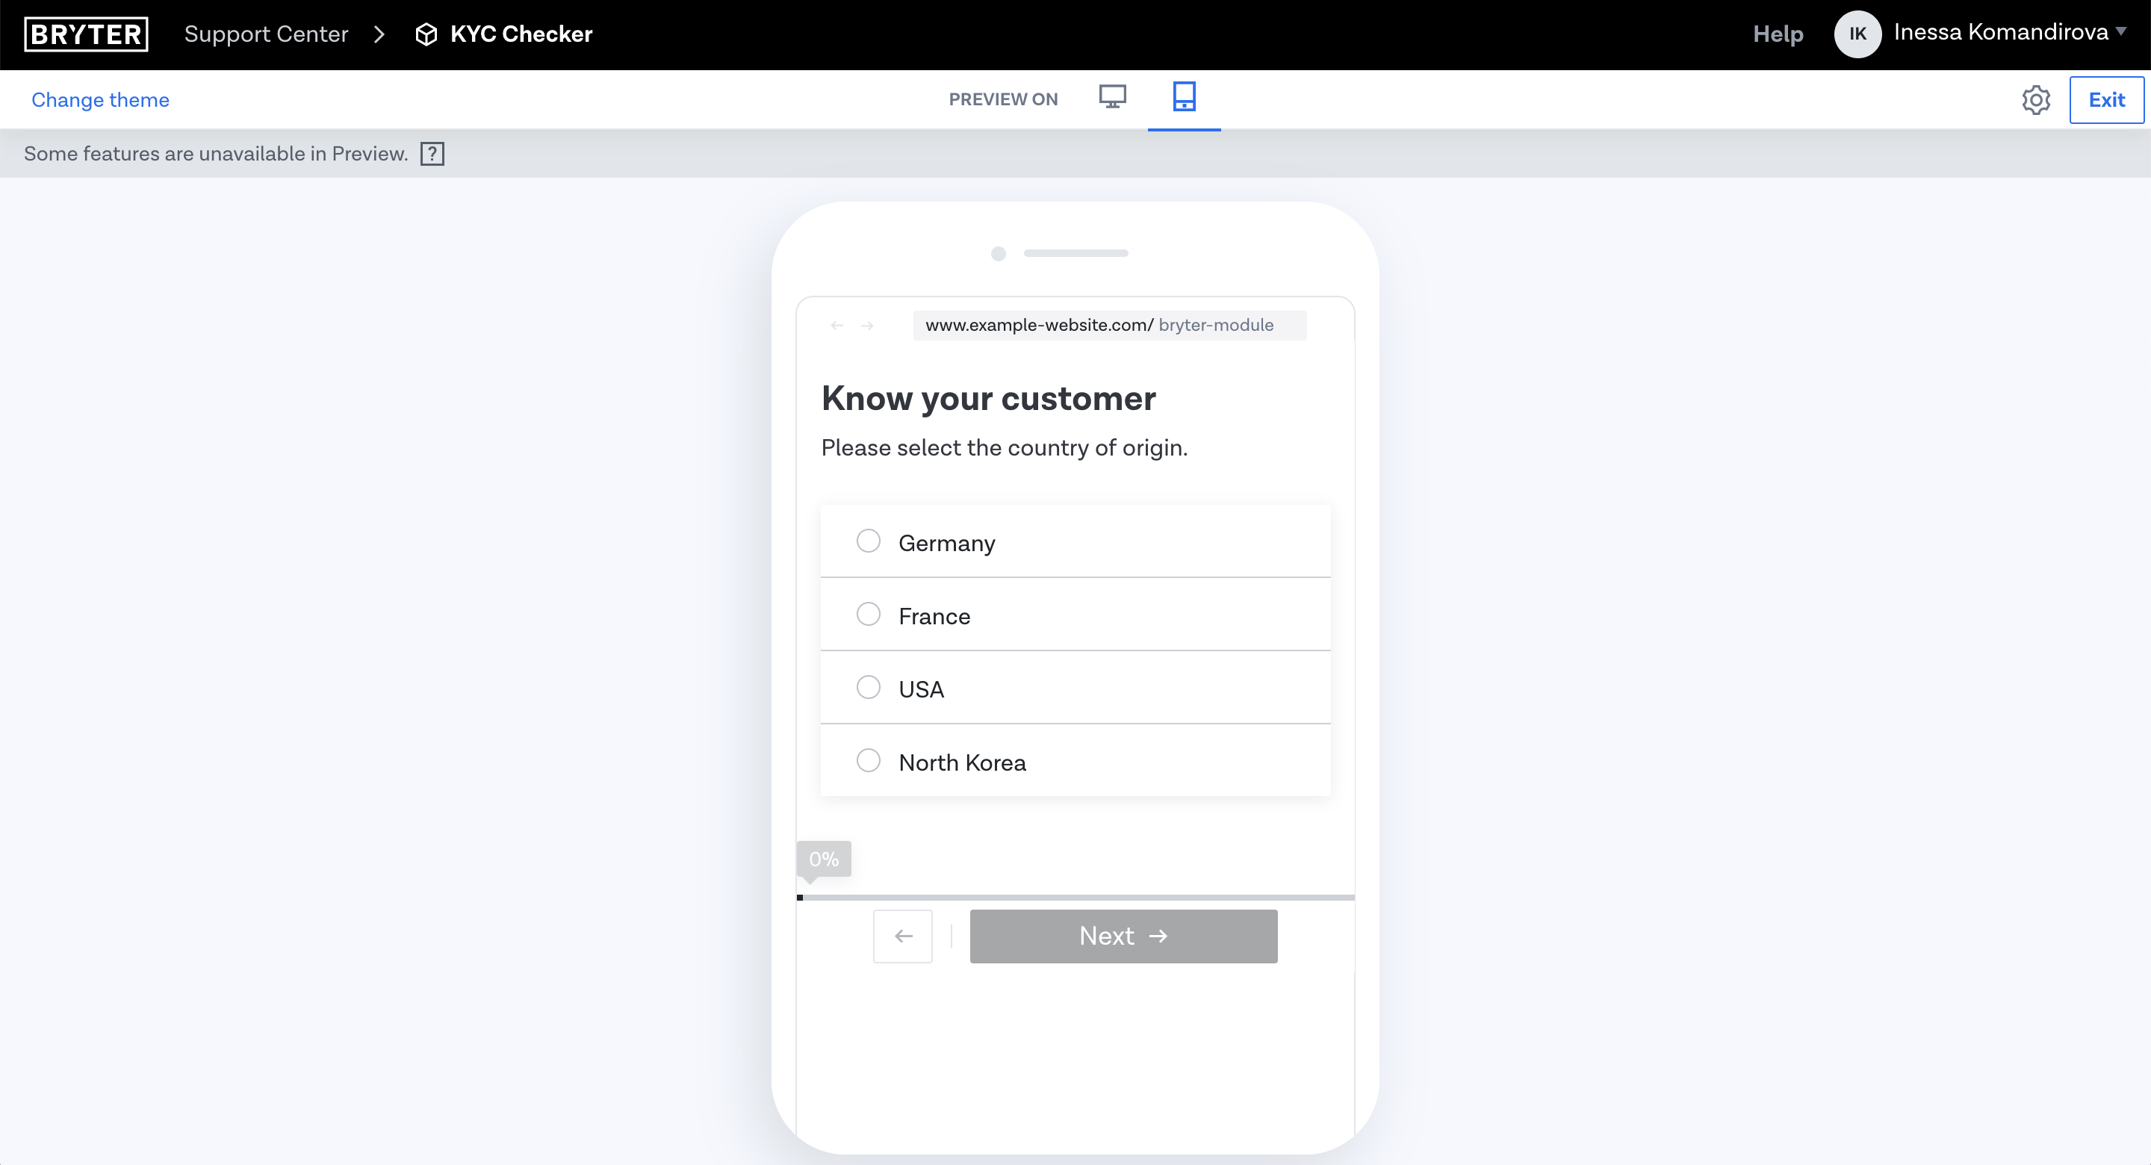Click the KYC Checker module cube icon
Image resolution: width=2151 pixels, height=1165 pixels.
[x=426, y=34]
